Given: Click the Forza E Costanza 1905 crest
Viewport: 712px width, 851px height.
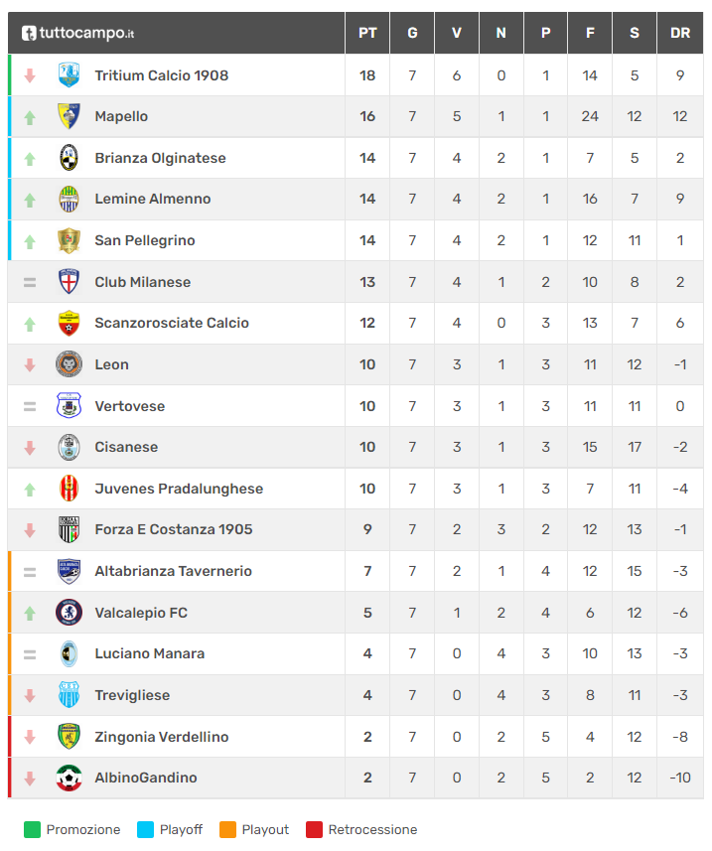Looking at the screenshot, I should click(69, 529).
